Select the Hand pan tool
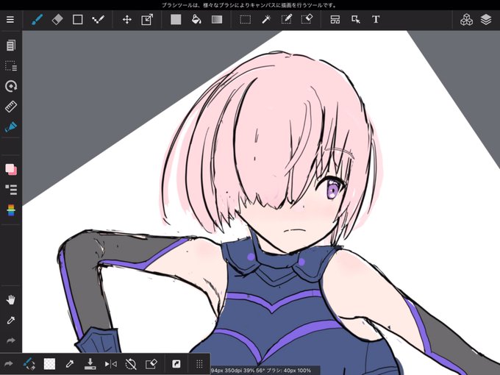Screen dimensions: 500x375 tap(11, 300)
